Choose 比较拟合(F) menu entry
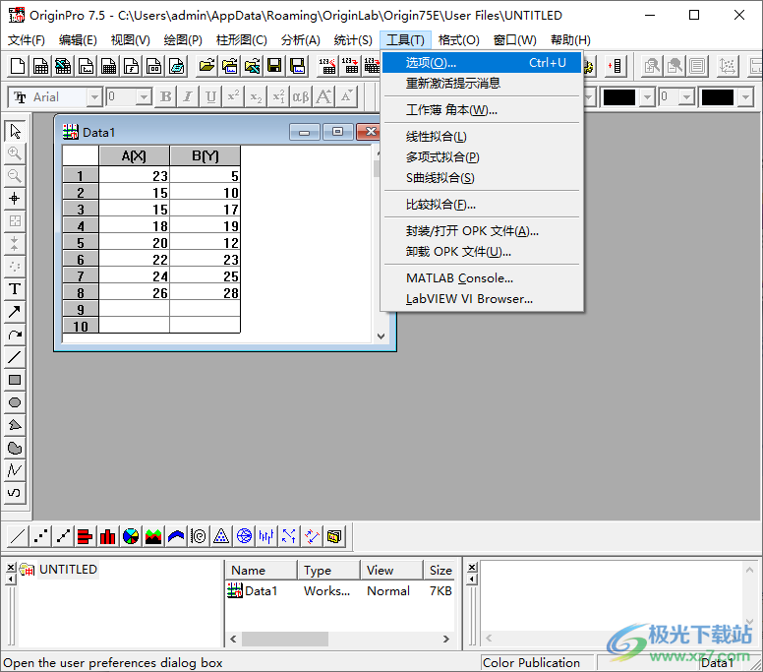Viewport: 763px width, 672px height. (482, 205)
